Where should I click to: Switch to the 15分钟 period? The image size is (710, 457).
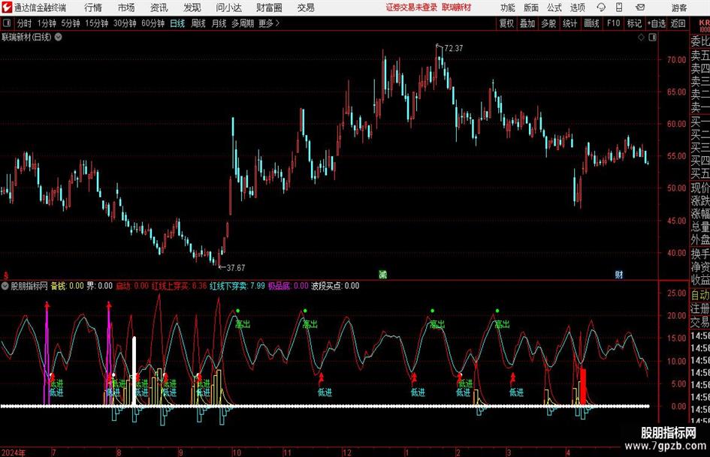97,23
